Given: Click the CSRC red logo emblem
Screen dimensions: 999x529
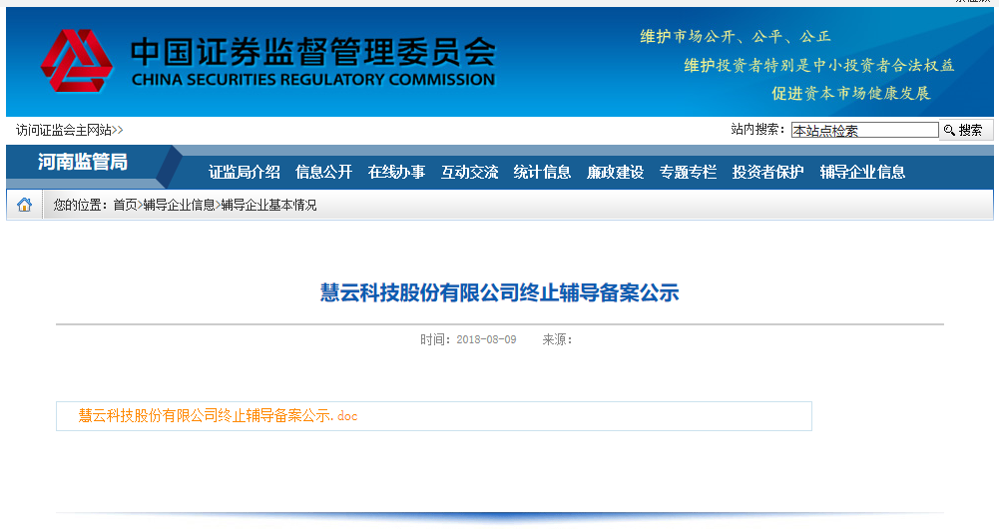Looking at the screenshot, I should point(76,62).
